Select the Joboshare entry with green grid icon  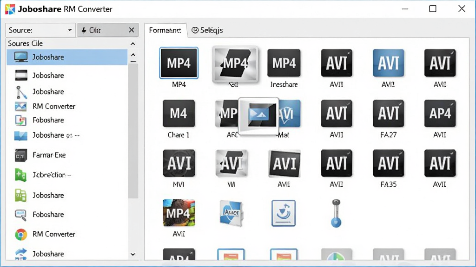pyautogui.click(x=67, y=195)
